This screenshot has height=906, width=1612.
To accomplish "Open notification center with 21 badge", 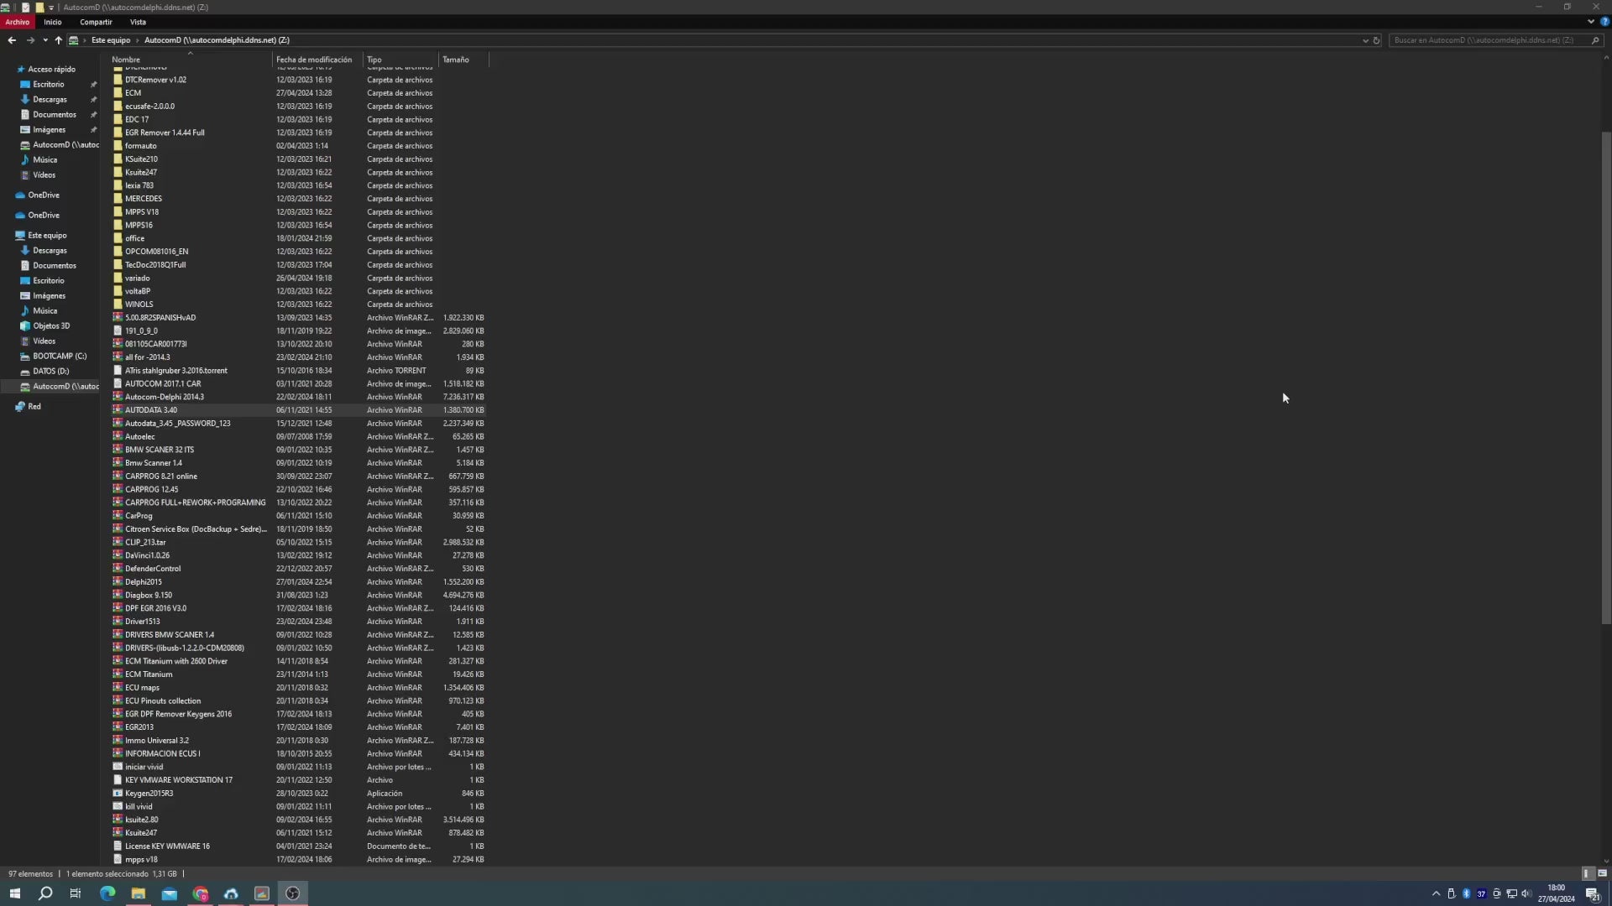I will click(x=1593, y=893).
